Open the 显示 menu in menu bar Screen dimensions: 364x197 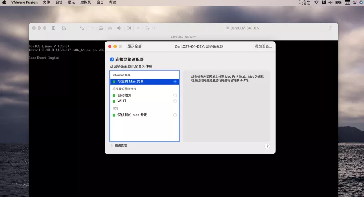pos(71,2)
